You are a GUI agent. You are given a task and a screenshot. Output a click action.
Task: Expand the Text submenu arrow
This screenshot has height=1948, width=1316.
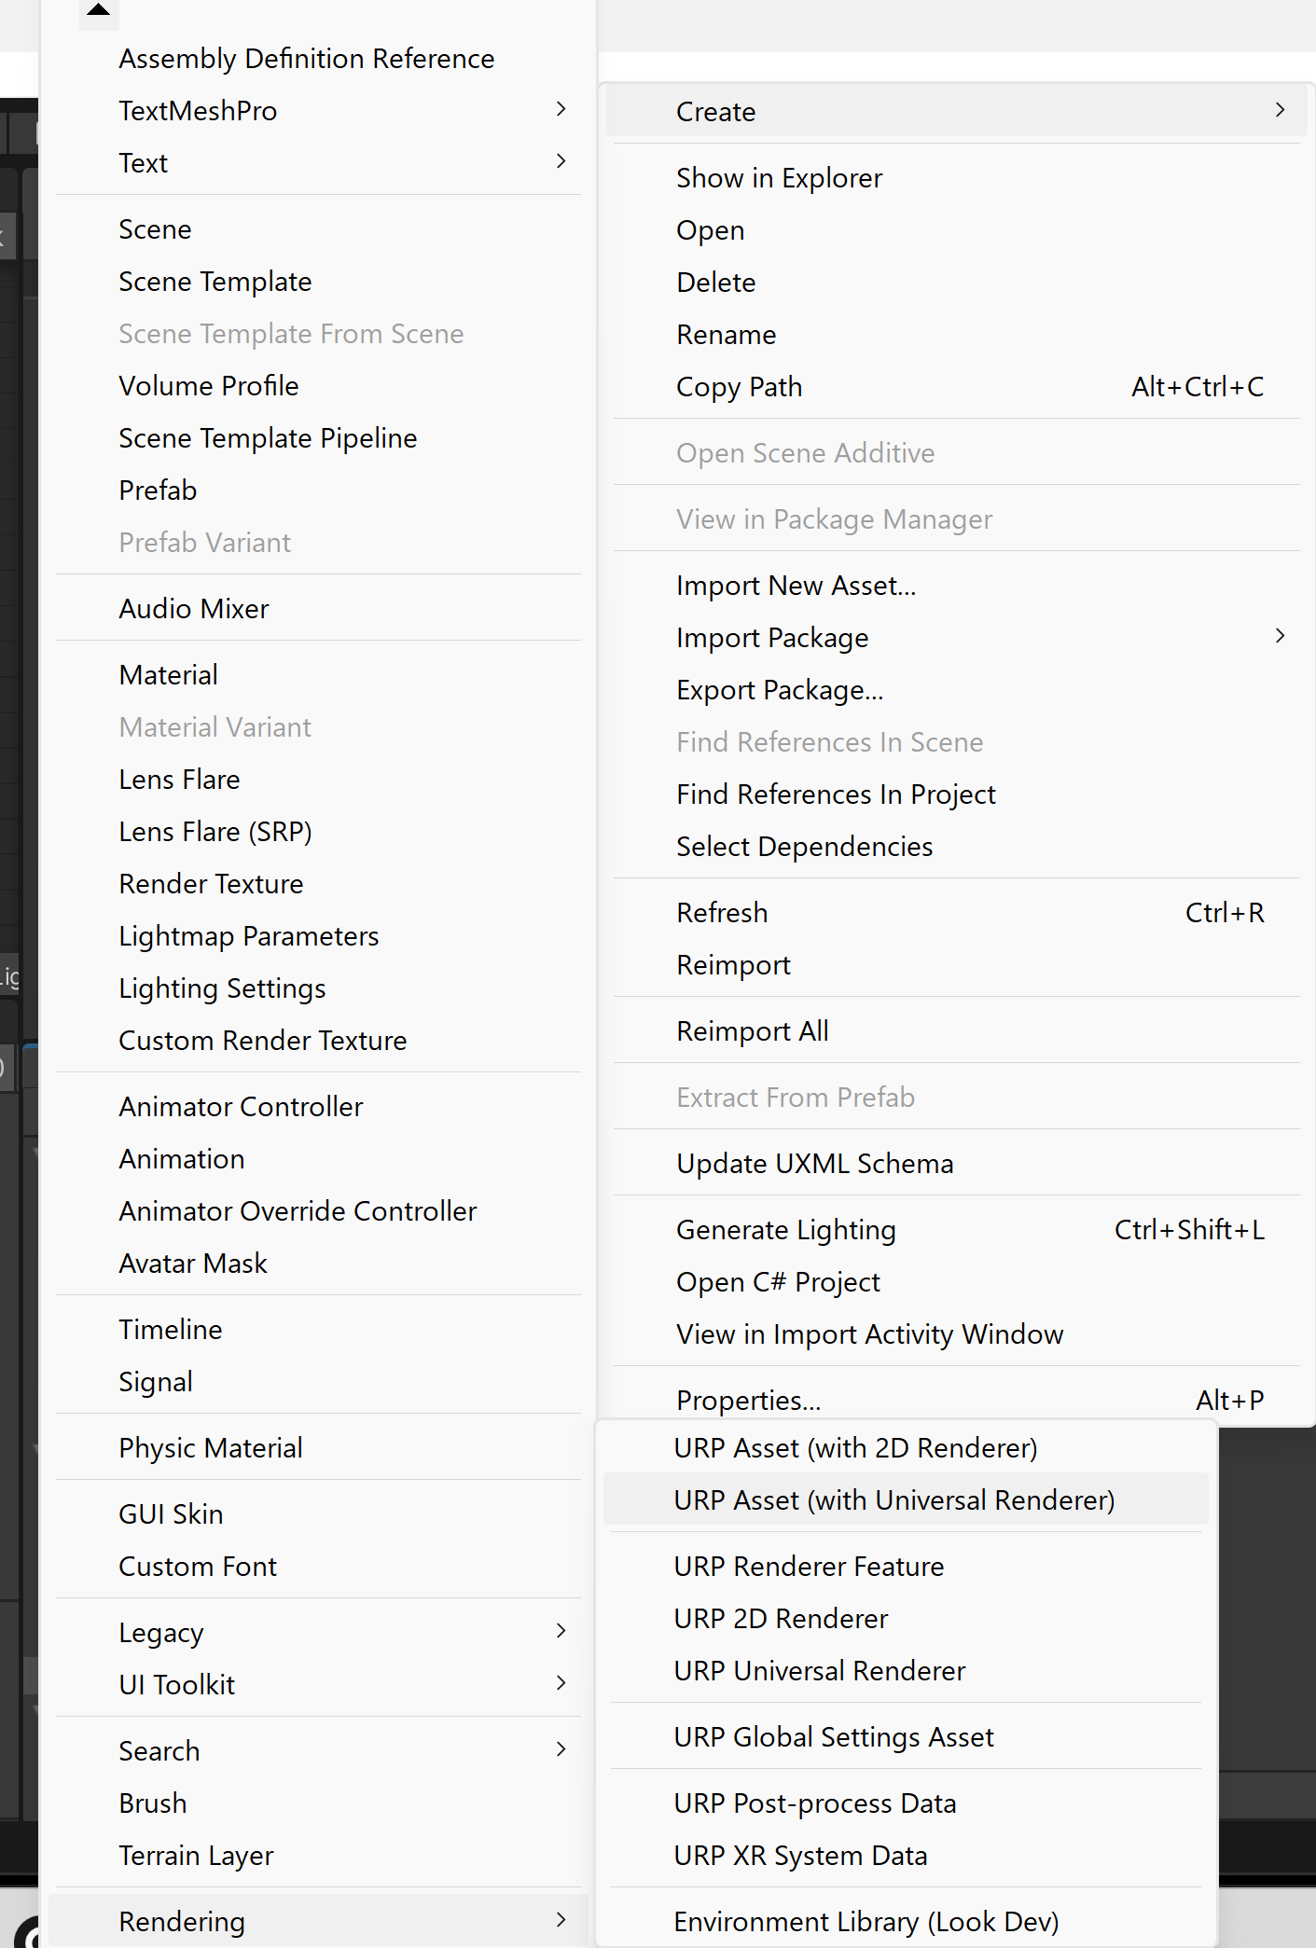(561, 162)
